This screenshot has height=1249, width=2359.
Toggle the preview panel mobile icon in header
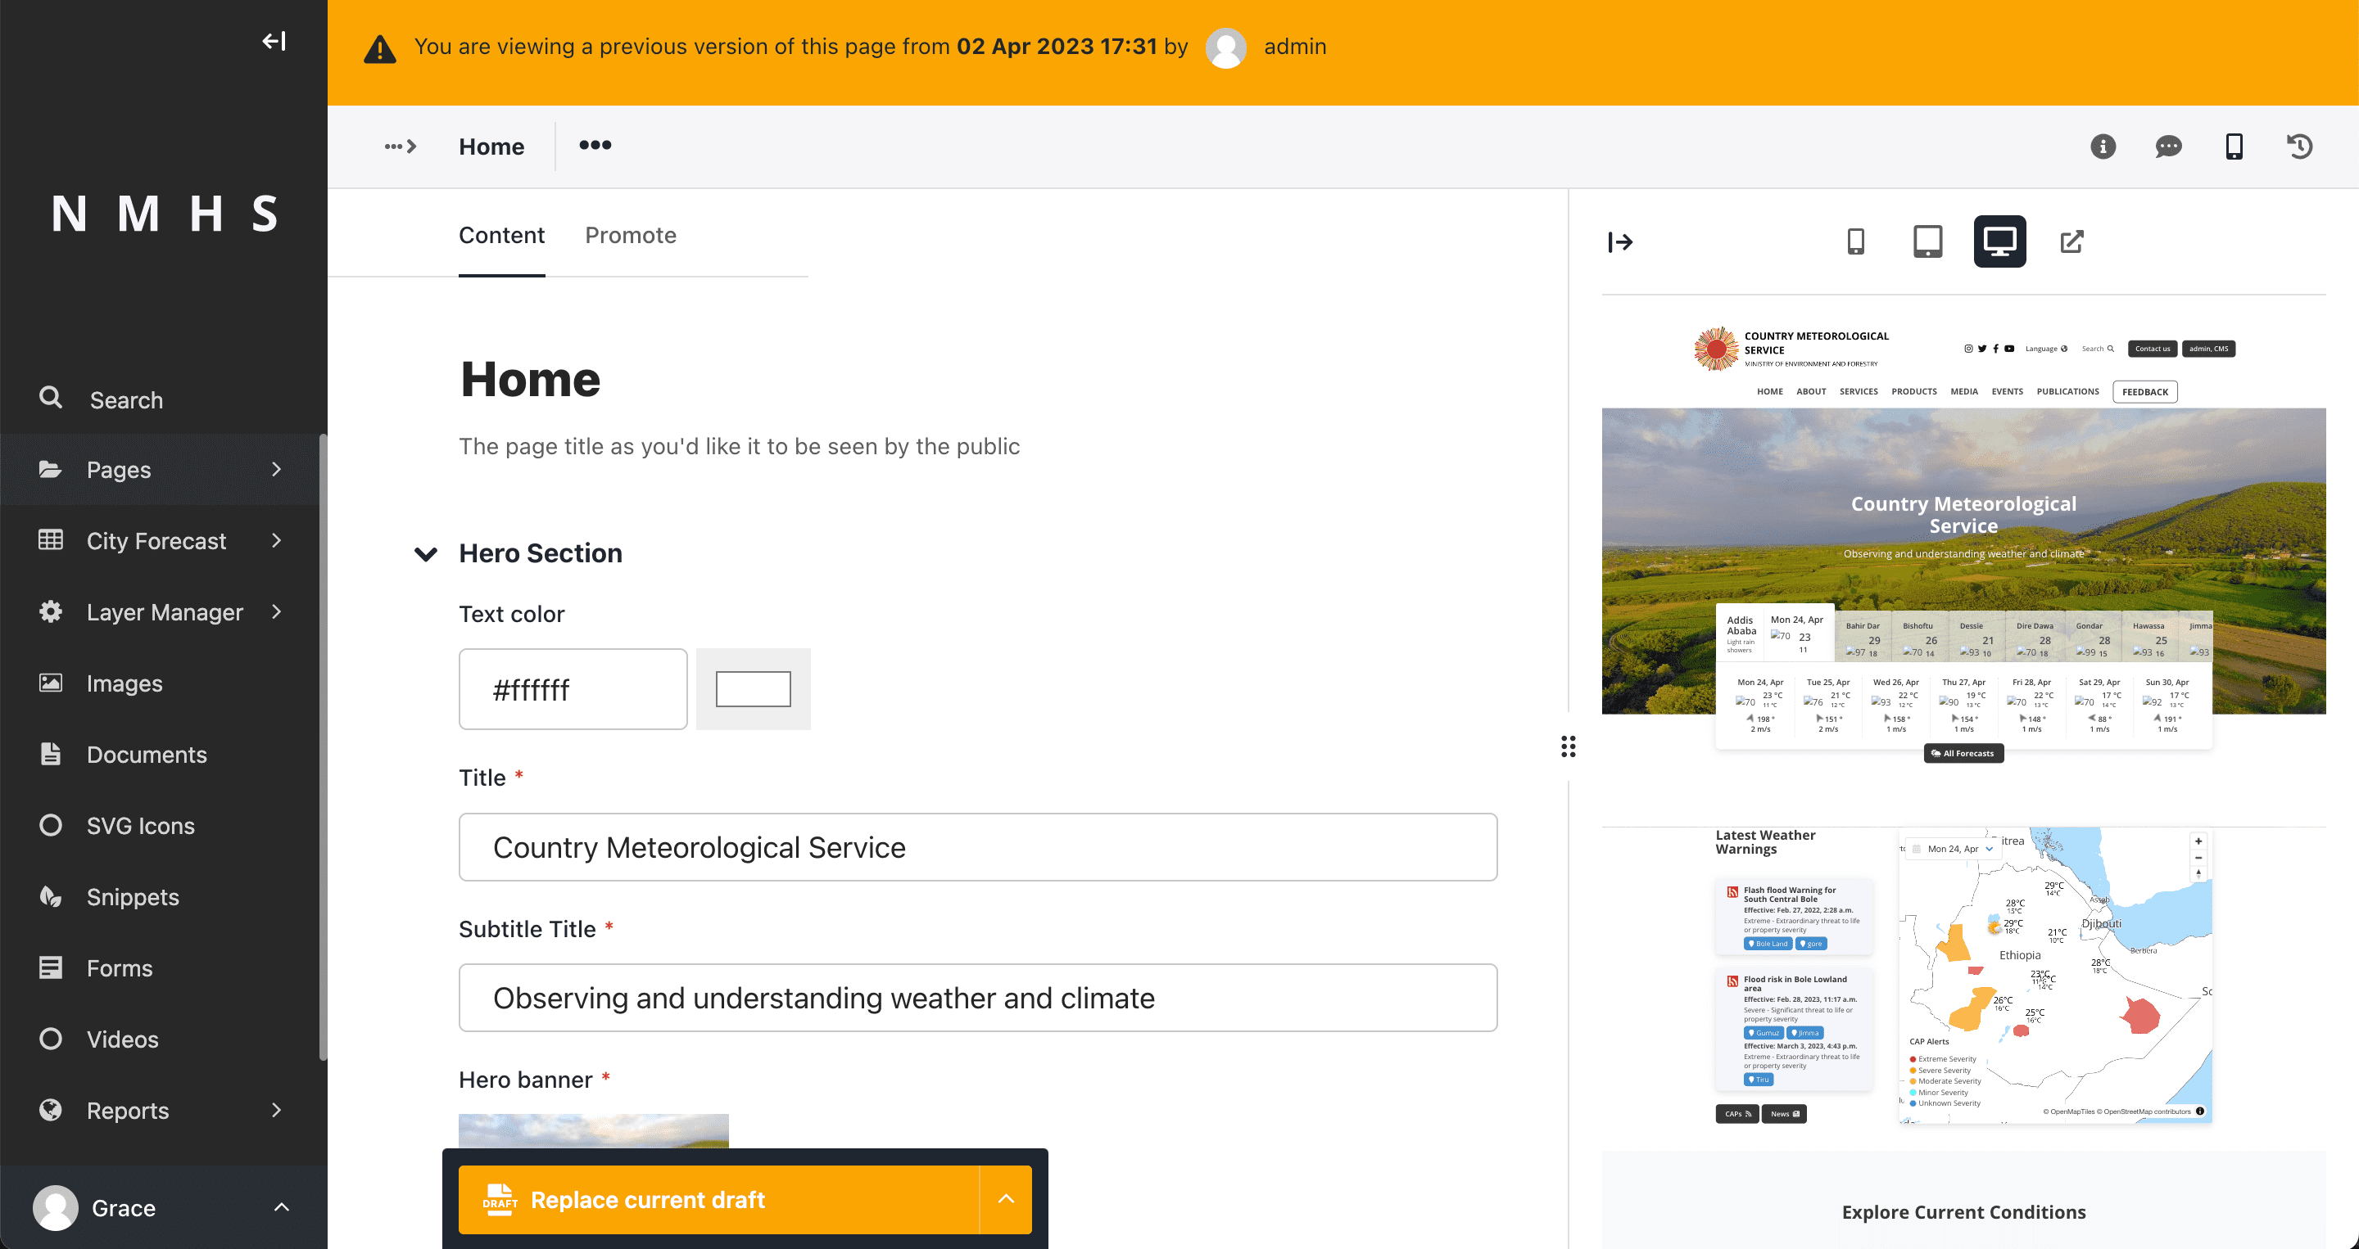pyautogui.click(x=2234, y=147)
